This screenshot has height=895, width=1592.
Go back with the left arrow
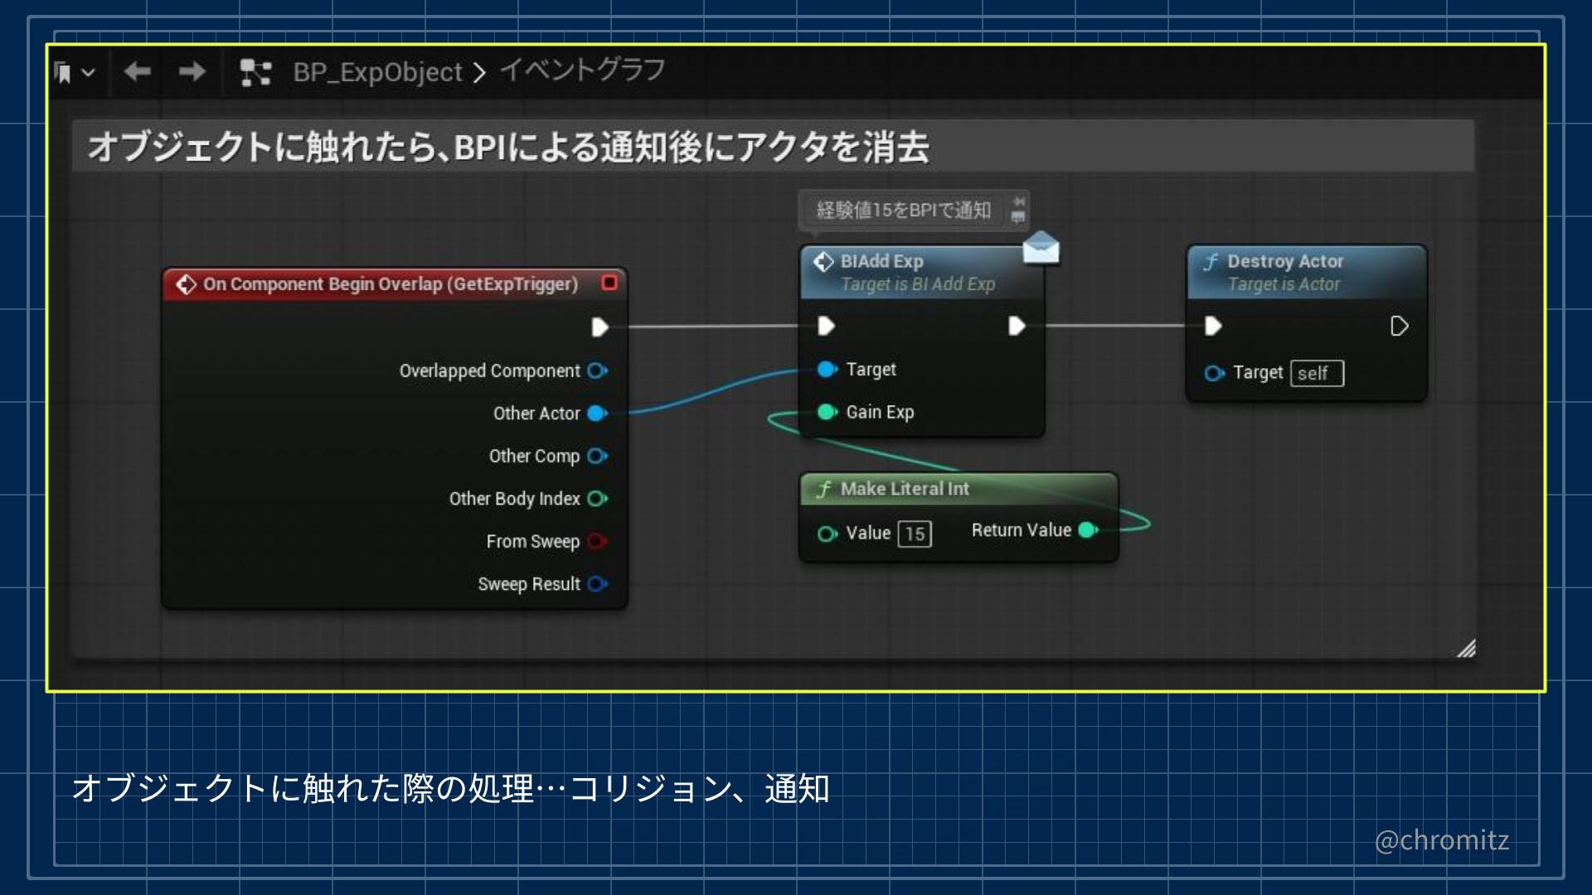138,72
